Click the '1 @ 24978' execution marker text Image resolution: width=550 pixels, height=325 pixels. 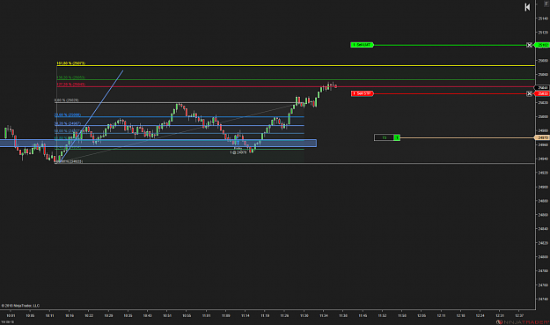coord(238,152)
